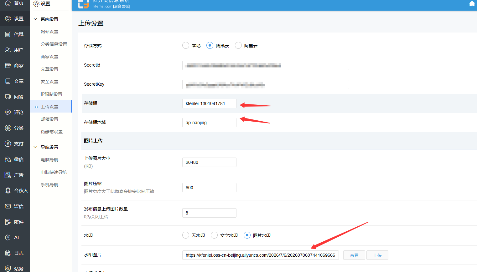Focus the 存储桶地域 region field
This screenshot has height=272, width=477.
coord(209,123)
